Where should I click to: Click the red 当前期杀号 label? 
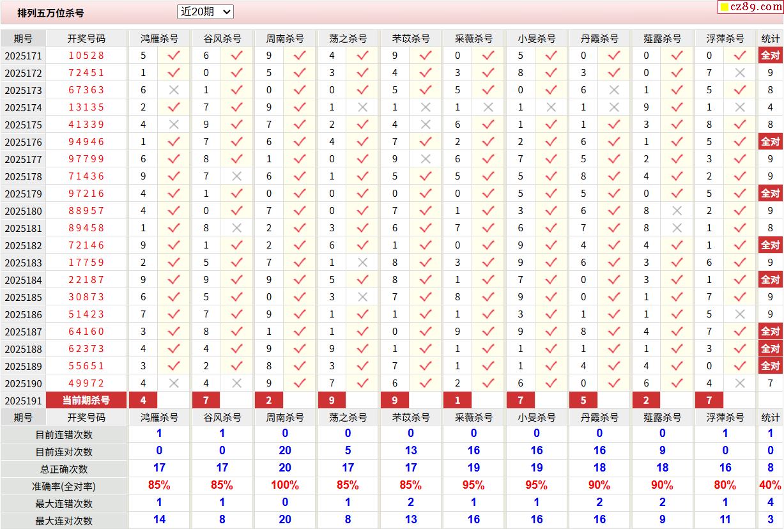click(x=86, y=401)
